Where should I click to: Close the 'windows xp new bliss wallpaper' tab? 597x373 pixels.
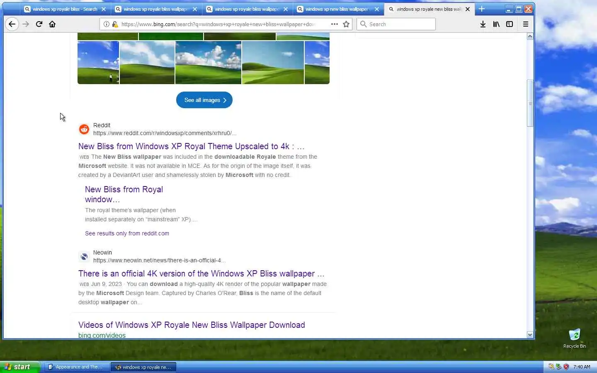(x=377, y=9)
